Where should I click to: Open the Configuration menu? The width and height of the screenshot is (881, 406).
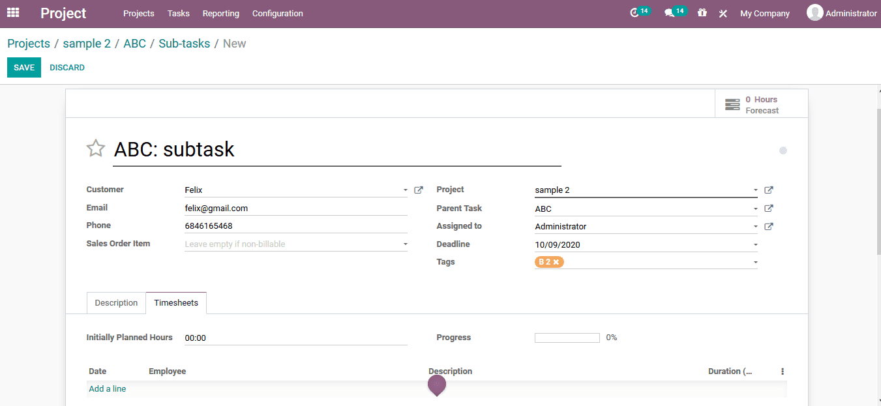(277, 13)
